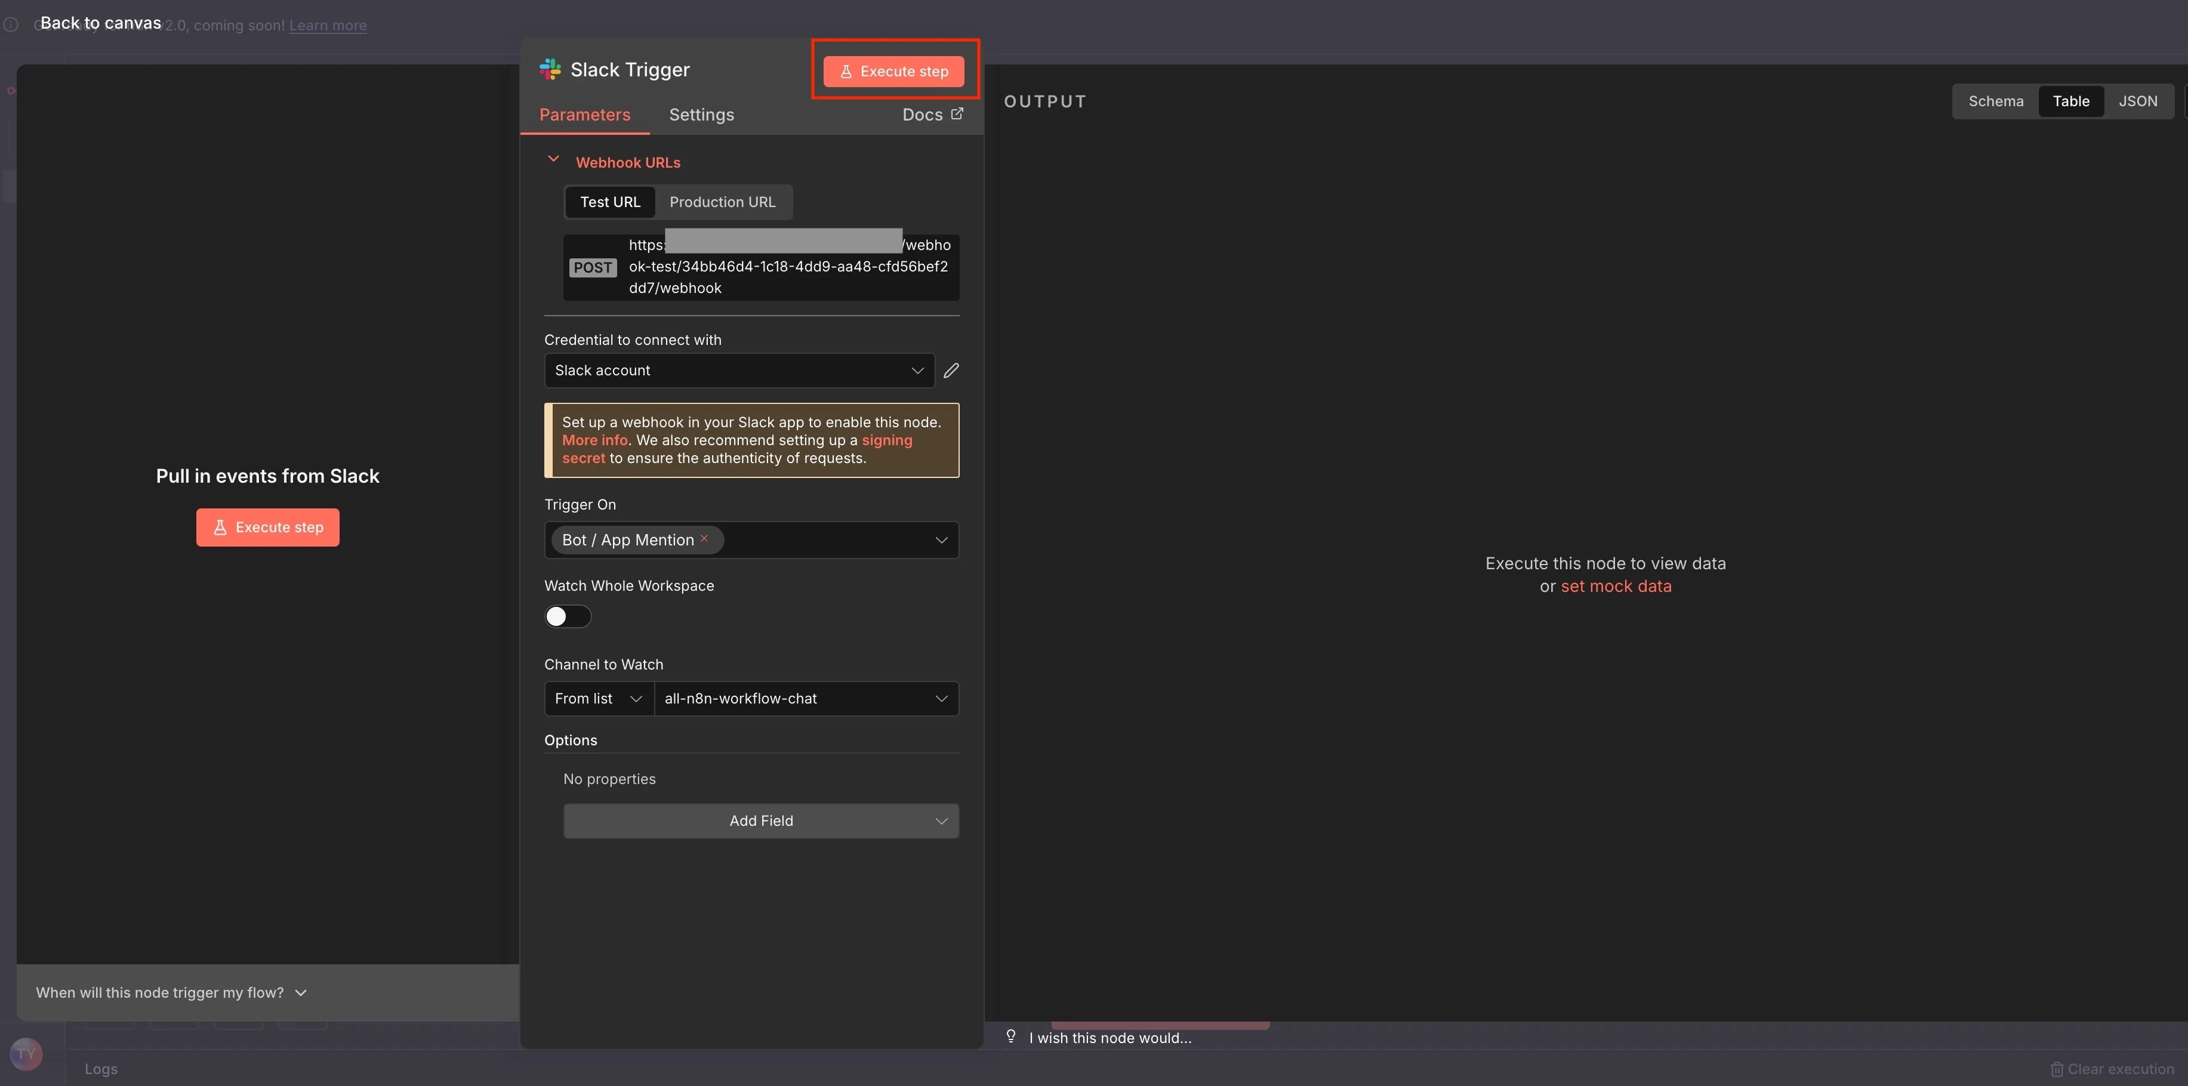Image resolution: width=2188 pixels, height=1086 pixels.
Task: Click the webhook test URL text
Action: point(787,267)
